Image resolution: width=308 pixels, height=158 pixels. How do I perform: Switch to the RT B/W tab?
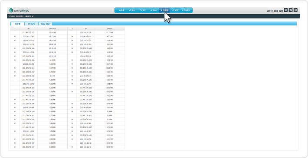31,24
